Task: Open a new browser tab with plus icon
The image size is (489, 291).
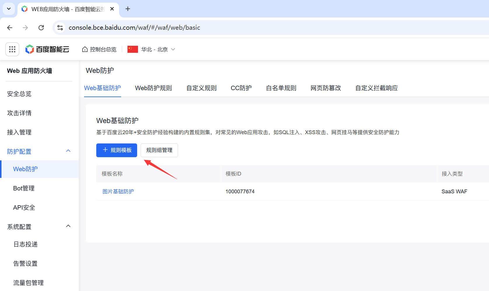Action: tap(128, 9)
